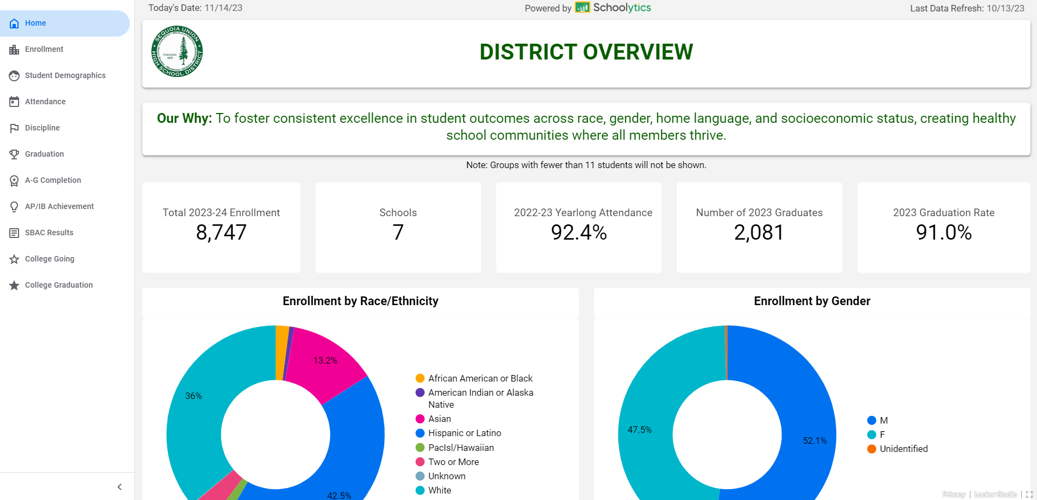Collapse the sidebar with the chevron arrow

120,487
